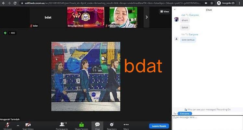The height and width of the screenshot is (130, 243).
Task: Click the large orange bdat name text
Action: 143,66
